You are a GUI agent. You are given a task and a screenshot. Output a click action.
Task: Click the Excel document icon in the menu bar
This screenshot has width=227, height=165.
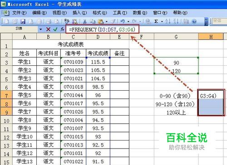pos(6,13)
